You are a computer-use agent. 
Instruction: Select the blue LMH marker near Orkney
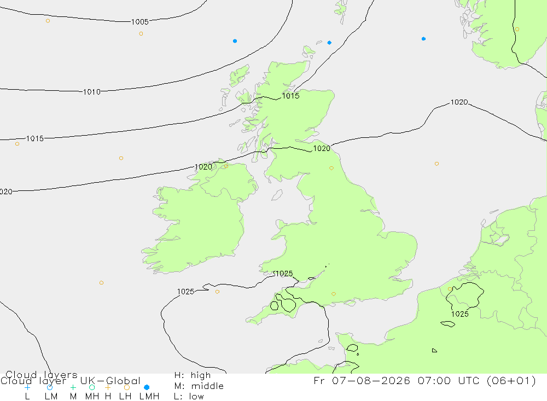[x=329, y=43]
